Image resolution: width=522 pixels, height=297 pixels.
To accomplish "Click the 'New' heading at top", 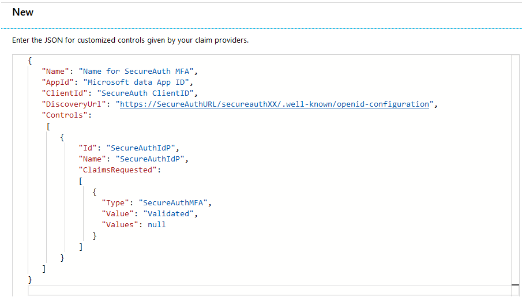I will coord(23,12).
